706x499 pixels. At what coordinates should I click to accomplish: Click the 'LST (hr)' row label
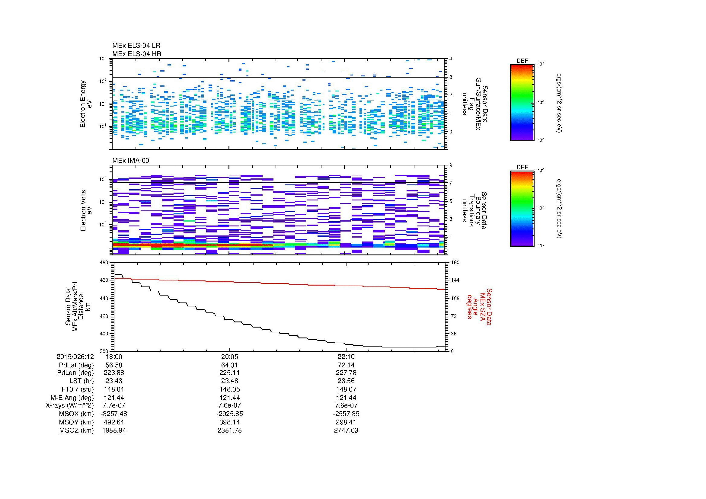click(x=81, y=381)
